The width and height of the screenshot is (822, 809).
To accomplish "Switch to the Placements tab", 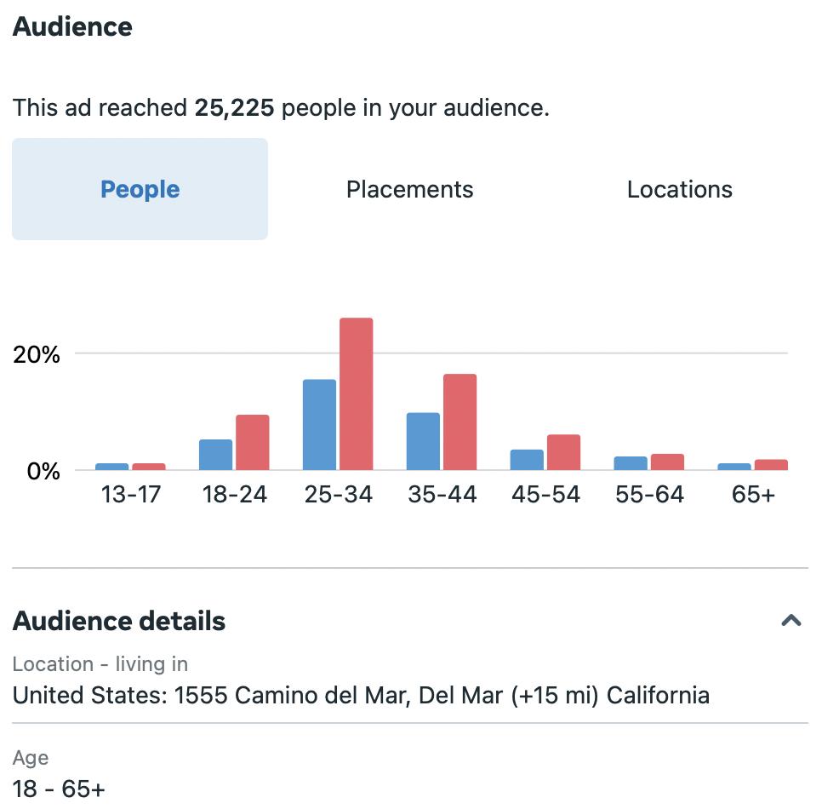I will click(409, 189).
